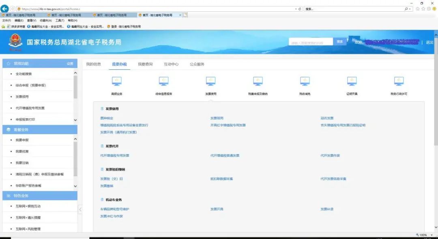Open the 工具(T) menu
438x239 pixels.
(60, 21)
